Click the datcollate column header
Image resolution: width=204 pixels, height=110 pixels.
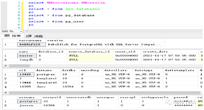pyautogui.click(x=118, y=70)
